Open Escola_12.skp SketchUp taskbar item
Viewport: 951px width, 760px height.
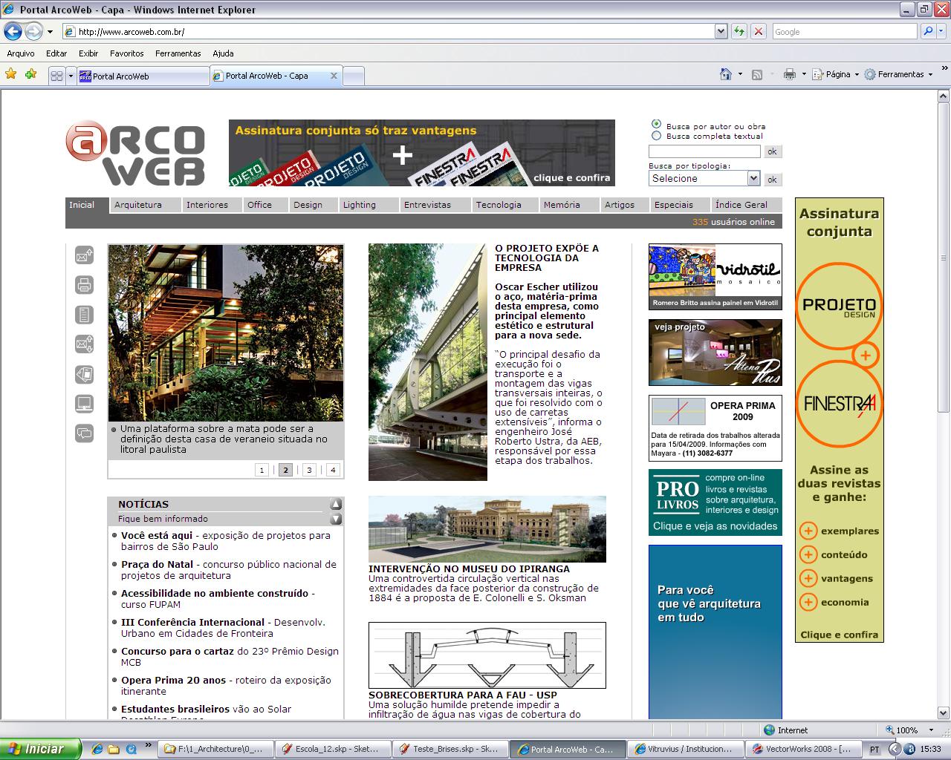(333, 749)
